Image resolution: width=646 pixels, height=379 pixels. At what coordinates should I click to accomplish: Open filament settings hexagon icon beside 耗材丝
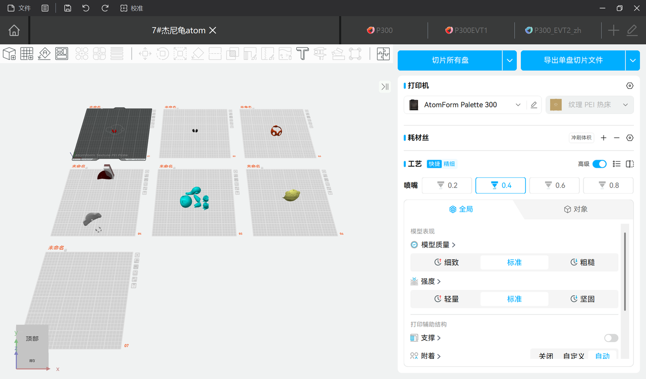(x=629, y=138)
